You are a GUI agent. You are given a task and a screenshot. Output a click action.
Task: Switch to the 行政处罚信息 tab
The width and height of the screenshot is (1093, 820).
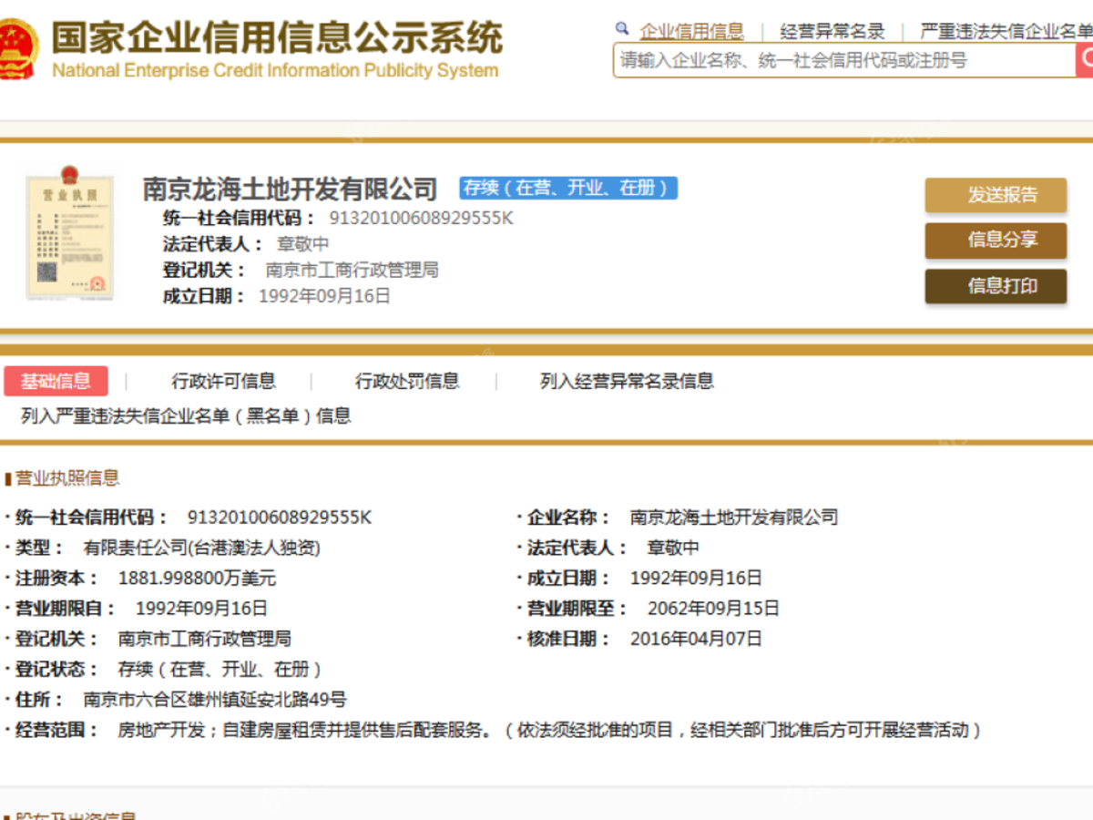(407, 381)
